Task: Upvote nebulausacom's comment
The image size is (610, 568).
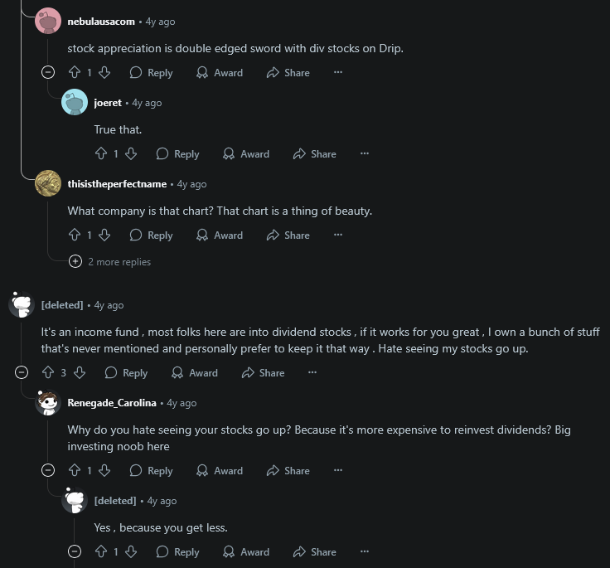Action: [x=75, y=72]
